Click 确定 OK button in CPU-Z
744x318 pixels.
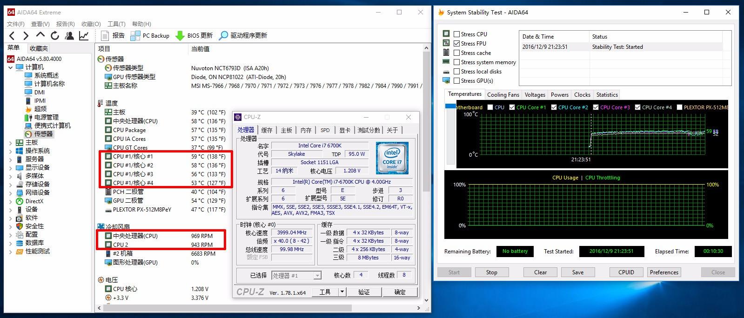[x=400, y=292]
